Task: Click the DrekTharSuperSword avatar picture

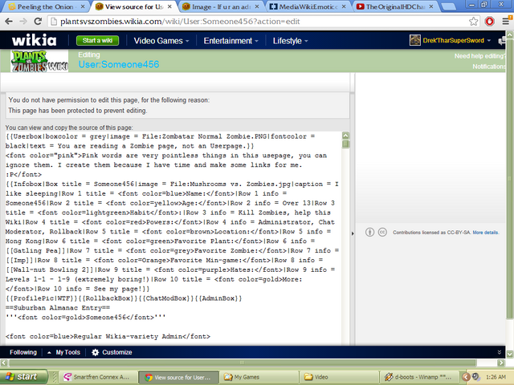Action: click(x=415, y=40)
